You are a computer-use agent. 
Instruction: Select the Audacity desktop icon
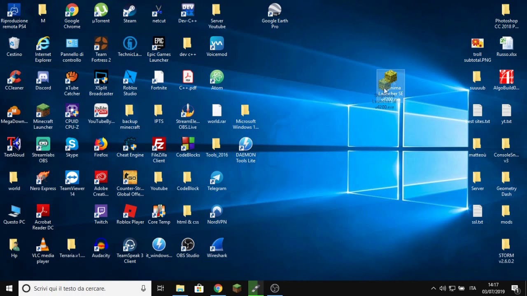click(x=101, y=248)
